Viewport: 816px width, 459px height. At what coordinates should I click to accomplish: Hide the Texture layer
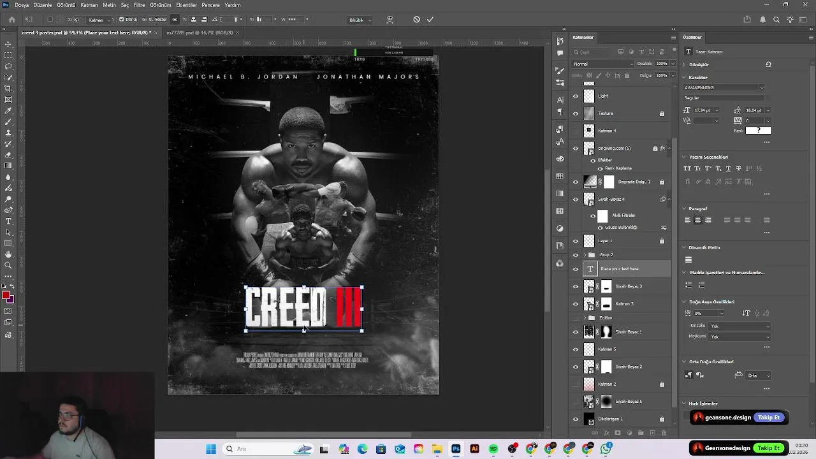[x=576, y=113]
